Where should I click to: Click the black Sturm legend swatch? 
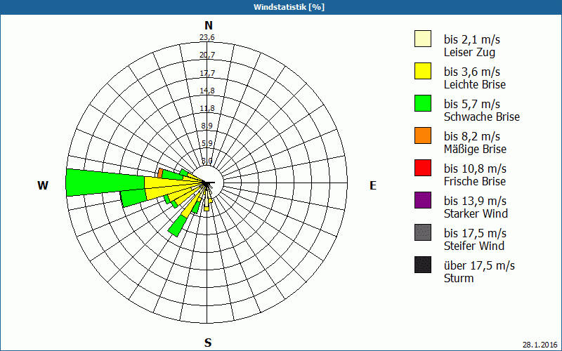coord(423,265)
